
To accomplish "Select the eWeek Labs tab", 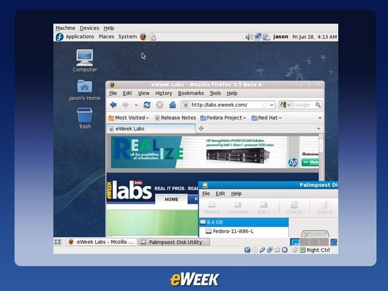I will (x=151, y=129).
